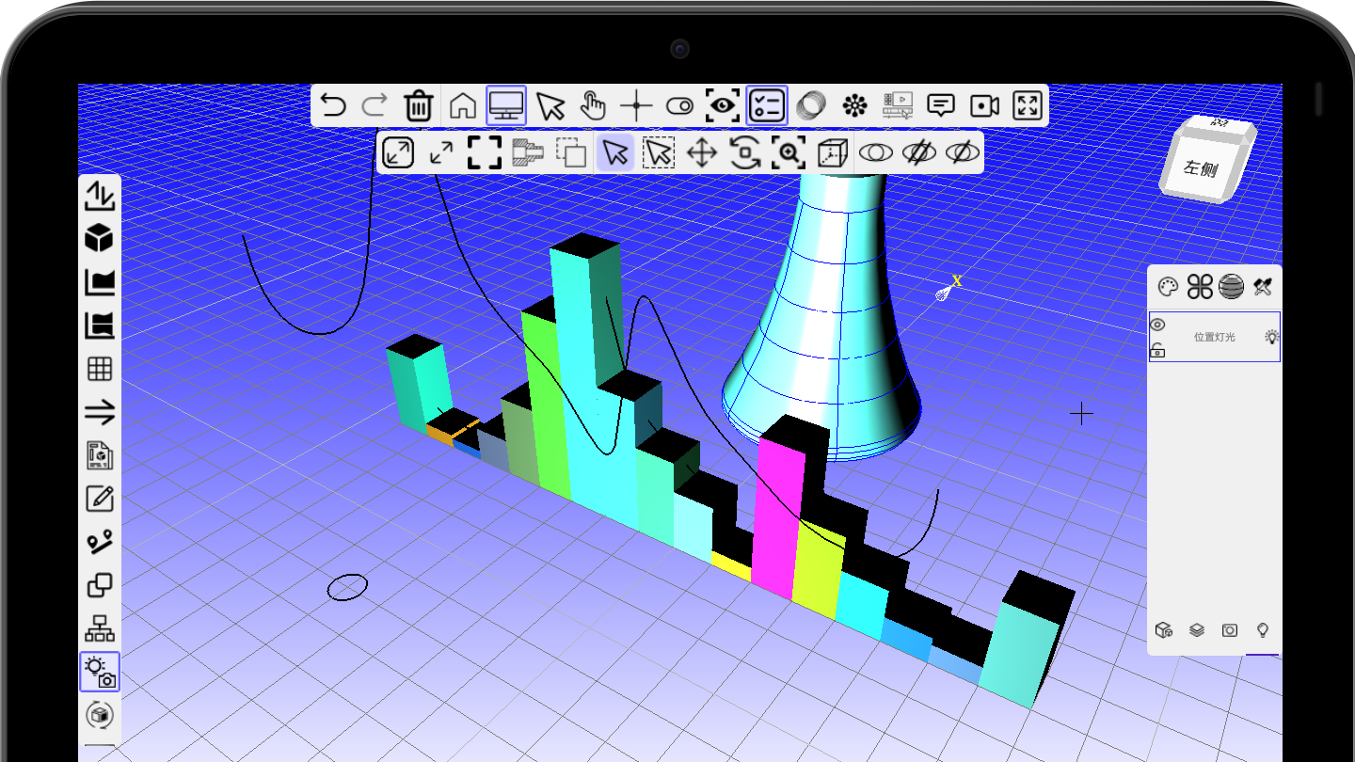The width and height of the screenshot is (1355, 762).
Task: Switch to the layers tab in panel
Action: [1197, 630]
